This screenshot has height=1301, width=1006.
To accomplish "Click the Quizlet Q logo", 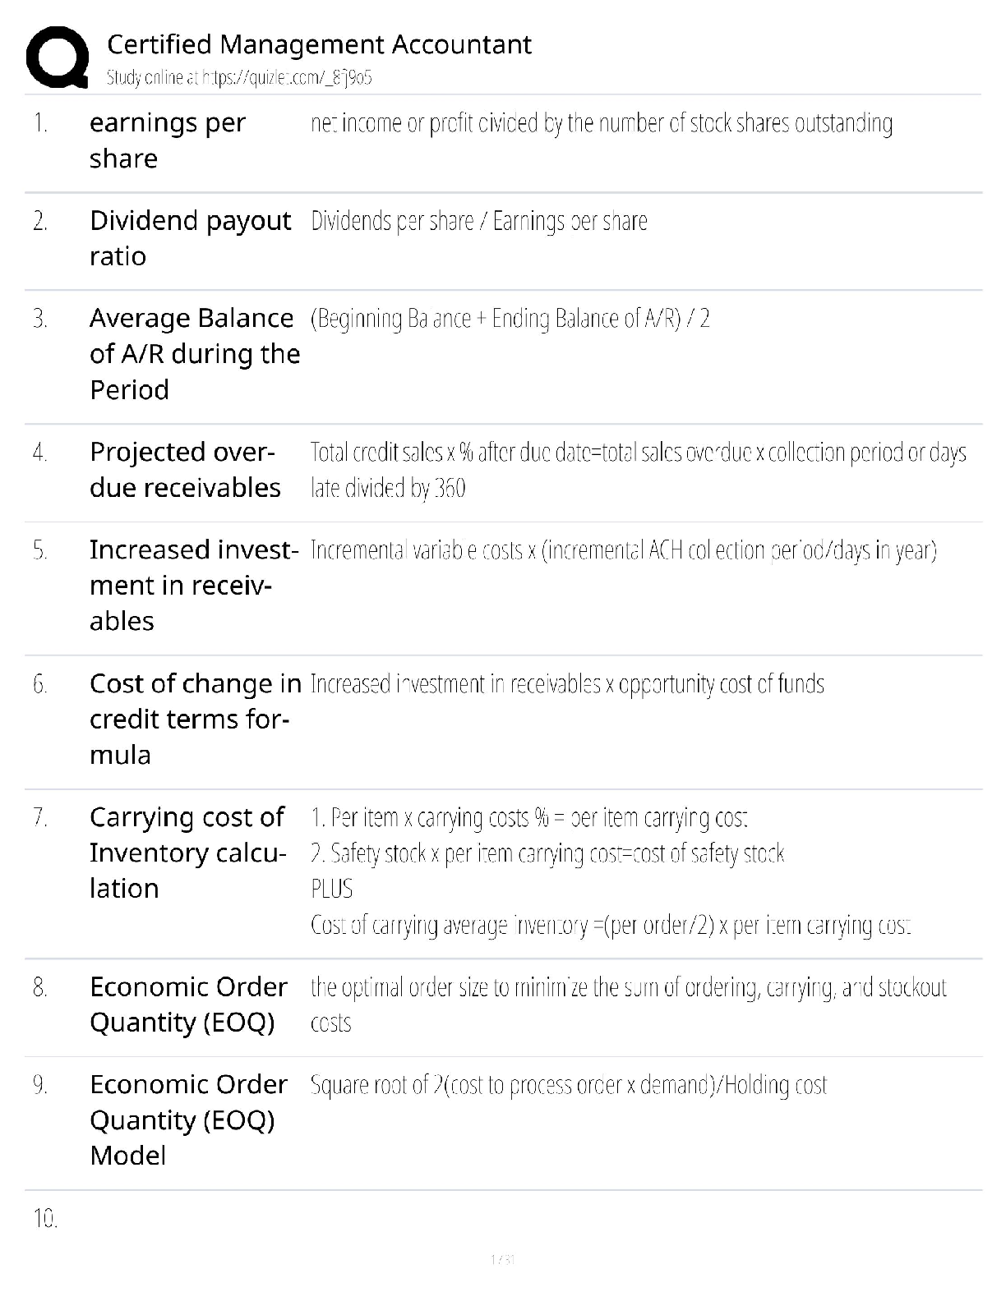I will point(58,57).
